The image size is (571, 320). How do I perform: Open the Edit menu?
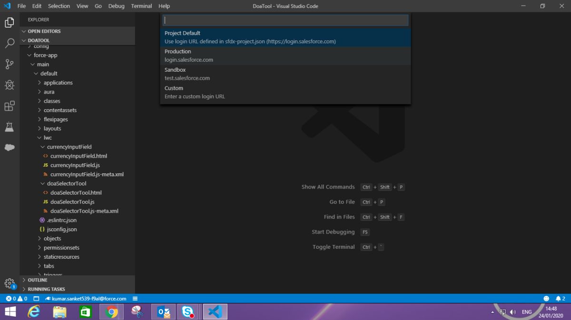click(37, 6)
